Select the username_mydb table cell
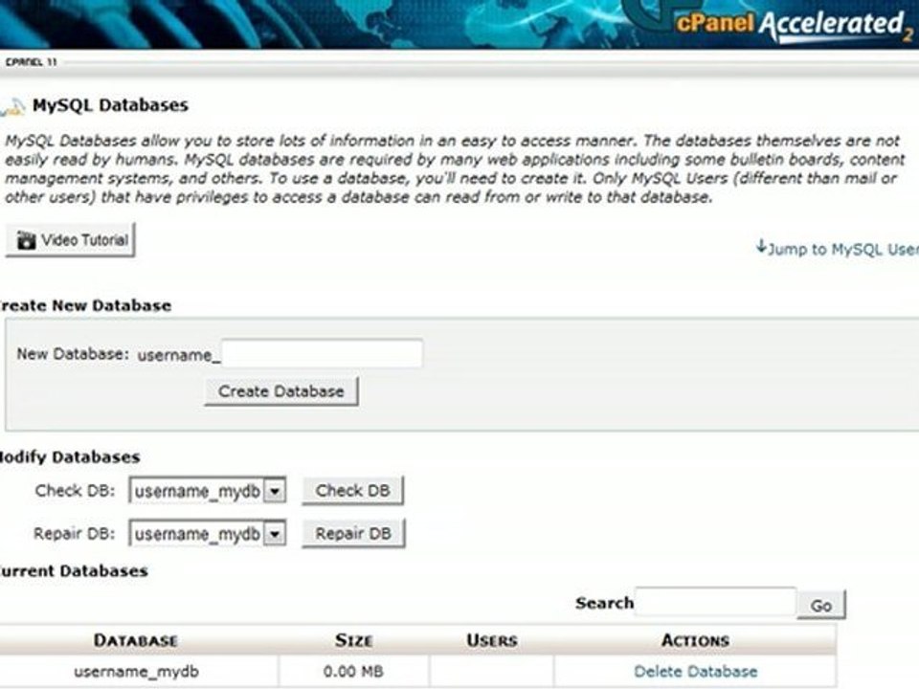Image resolution: width=919 pixels, height=689 pixels. click(137, 672)
